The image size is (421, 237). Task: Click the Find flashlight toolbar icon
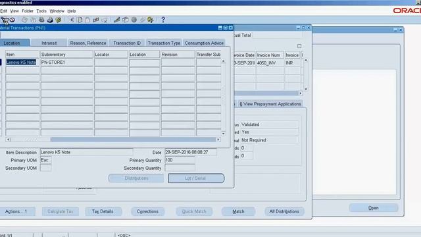[x=5, y=20]
